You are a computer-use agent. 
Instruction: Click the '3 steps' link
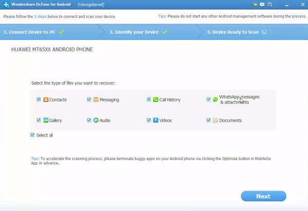tap(40, 16)
